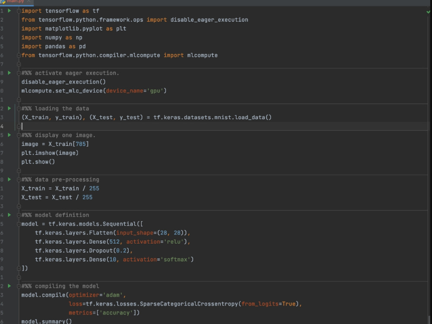Fold the Sequential model list block

(x=19, y=224)
